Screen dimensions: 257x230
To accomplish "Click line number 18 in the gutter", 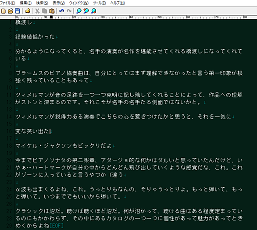I will point(9,146).
